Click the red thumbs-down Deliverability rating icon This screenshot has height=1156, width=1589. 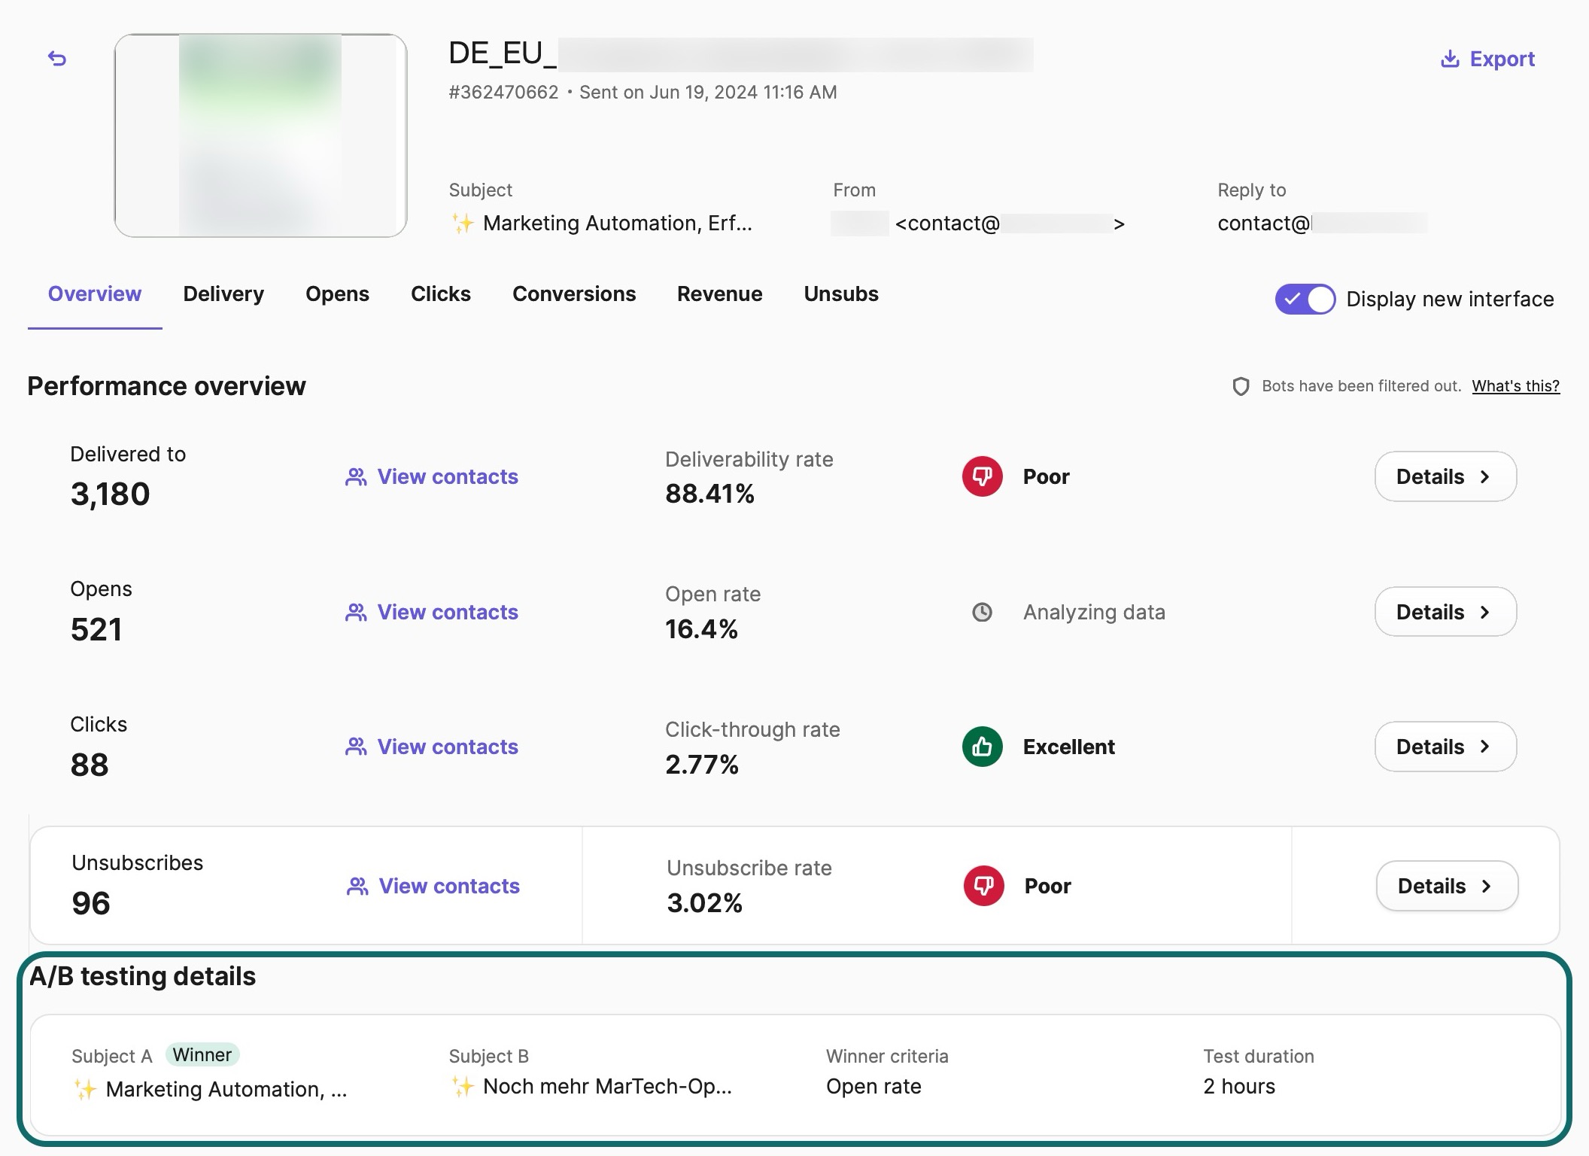982,476
